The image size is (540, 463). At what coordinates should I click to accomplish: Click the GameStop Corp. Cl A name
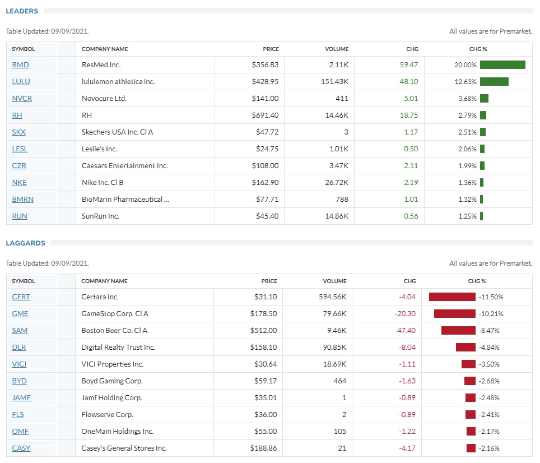(x=115, y=314)
